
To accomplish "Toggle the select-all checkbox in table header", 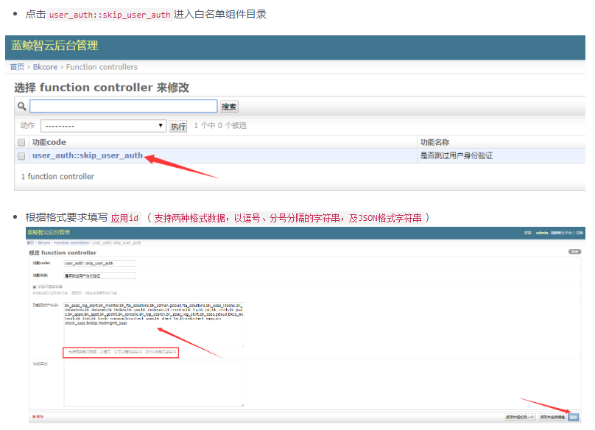I will coord(21,142).
